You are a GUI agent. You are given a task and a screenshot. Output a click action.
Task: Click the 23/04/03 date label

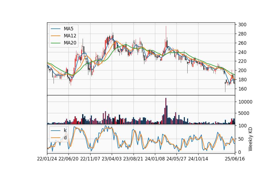[x=112, y=159]
